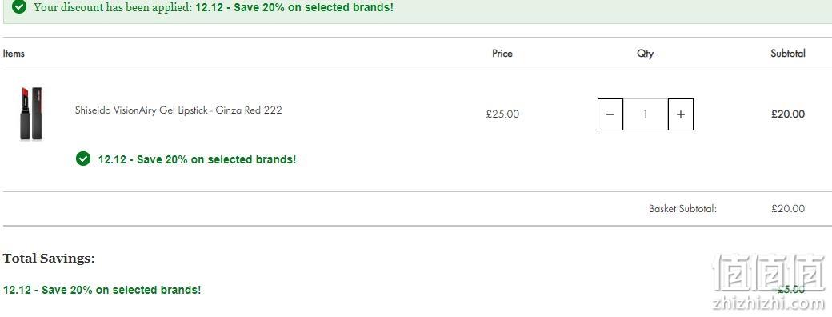Click the Total Savings heading

49,259
